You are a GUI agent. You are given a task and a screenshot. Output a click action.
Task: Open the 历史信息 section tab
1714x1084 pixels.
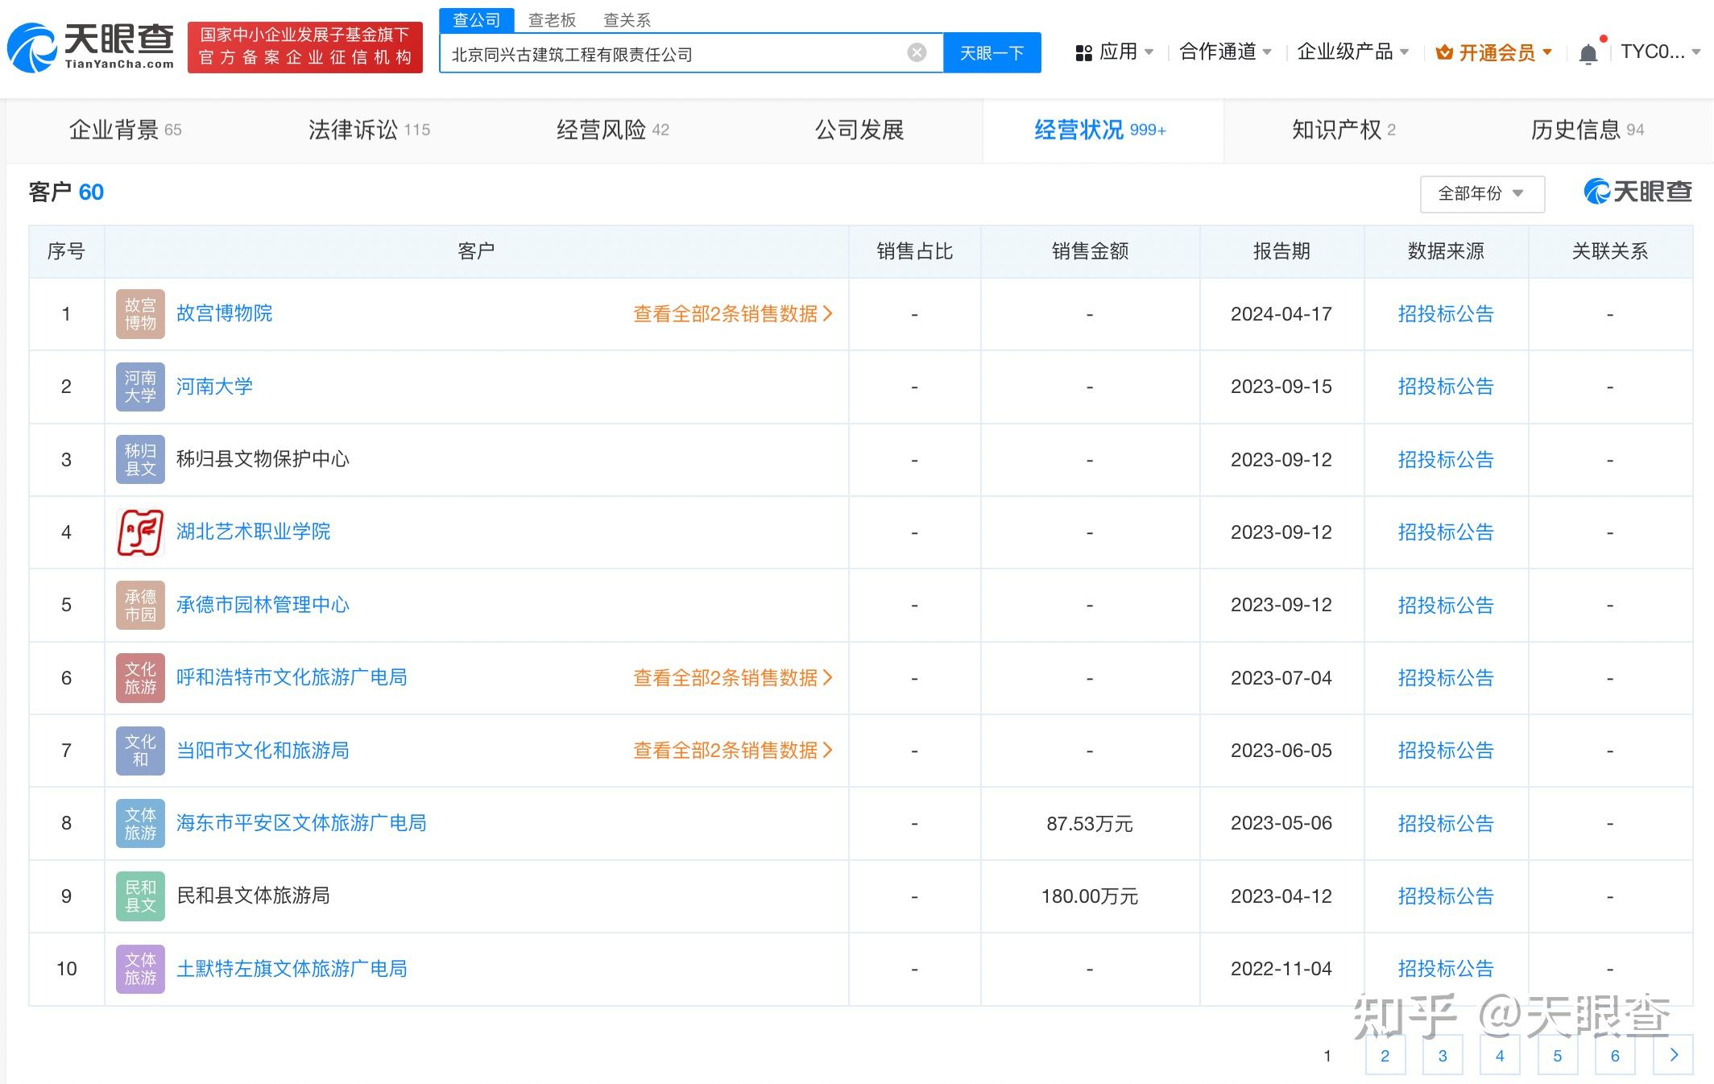click(1587, 130)
